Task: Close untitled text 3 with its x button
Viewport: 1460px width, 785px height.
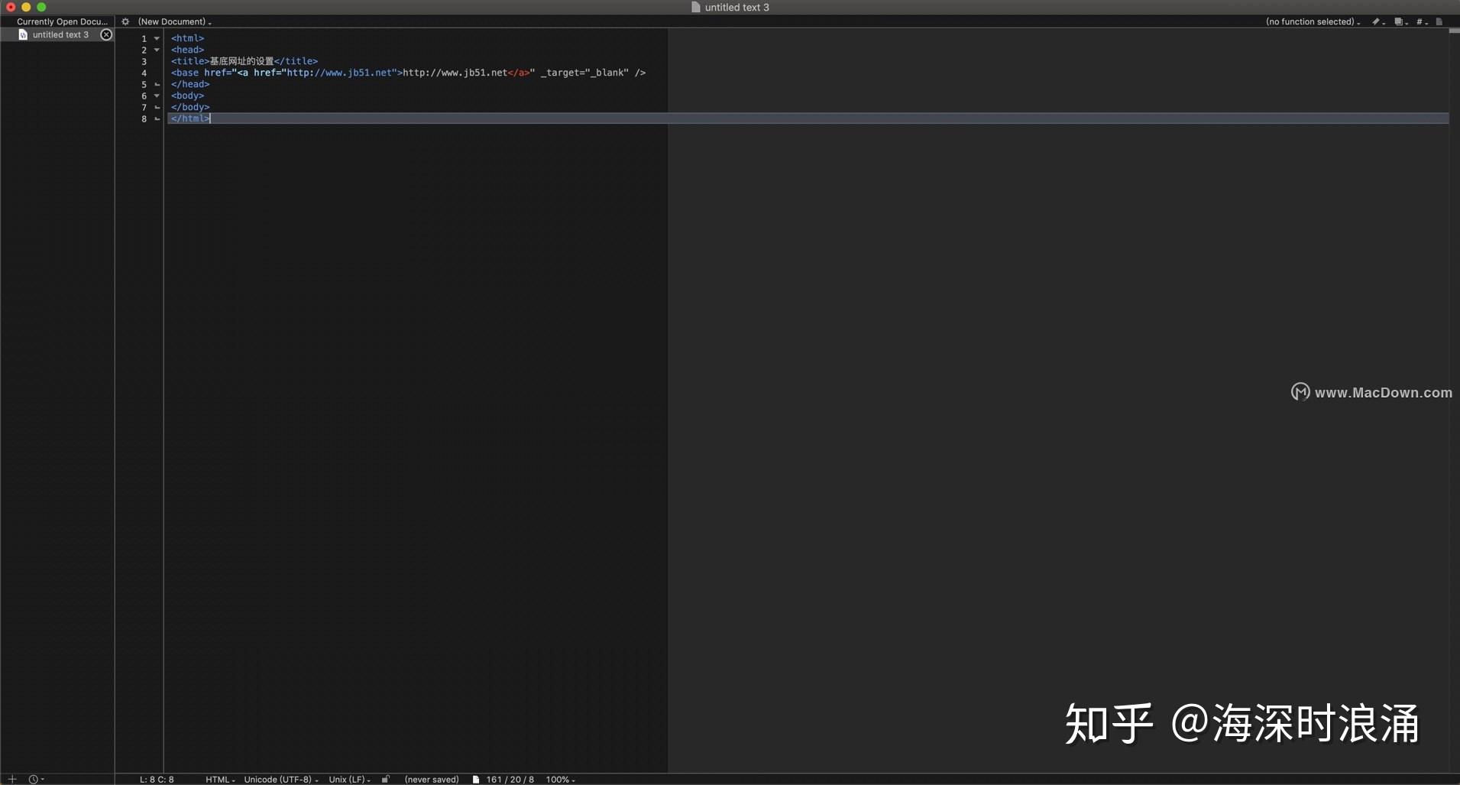Action: pyautogui.click(x=106, y=34)
